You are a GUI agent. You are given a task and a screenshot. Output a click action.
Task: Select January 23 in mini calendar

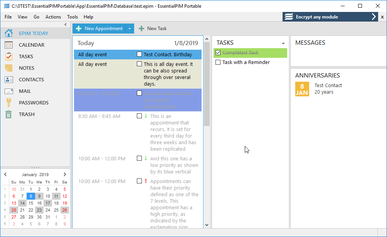(39, 210)
